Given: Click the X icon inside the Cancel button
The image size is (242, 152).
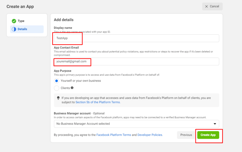Looking at the screenshot, I should click(x=207, y=6).
